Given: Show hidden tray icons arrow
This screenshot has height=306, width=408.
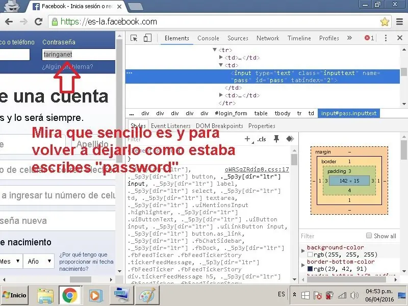Looking at the screenshot, I should tap(294, 295).
